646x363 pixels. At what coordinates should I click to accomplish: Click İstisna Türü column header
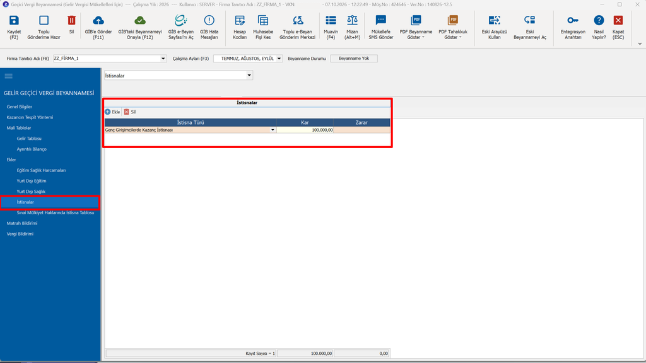(x=191, y=123)
